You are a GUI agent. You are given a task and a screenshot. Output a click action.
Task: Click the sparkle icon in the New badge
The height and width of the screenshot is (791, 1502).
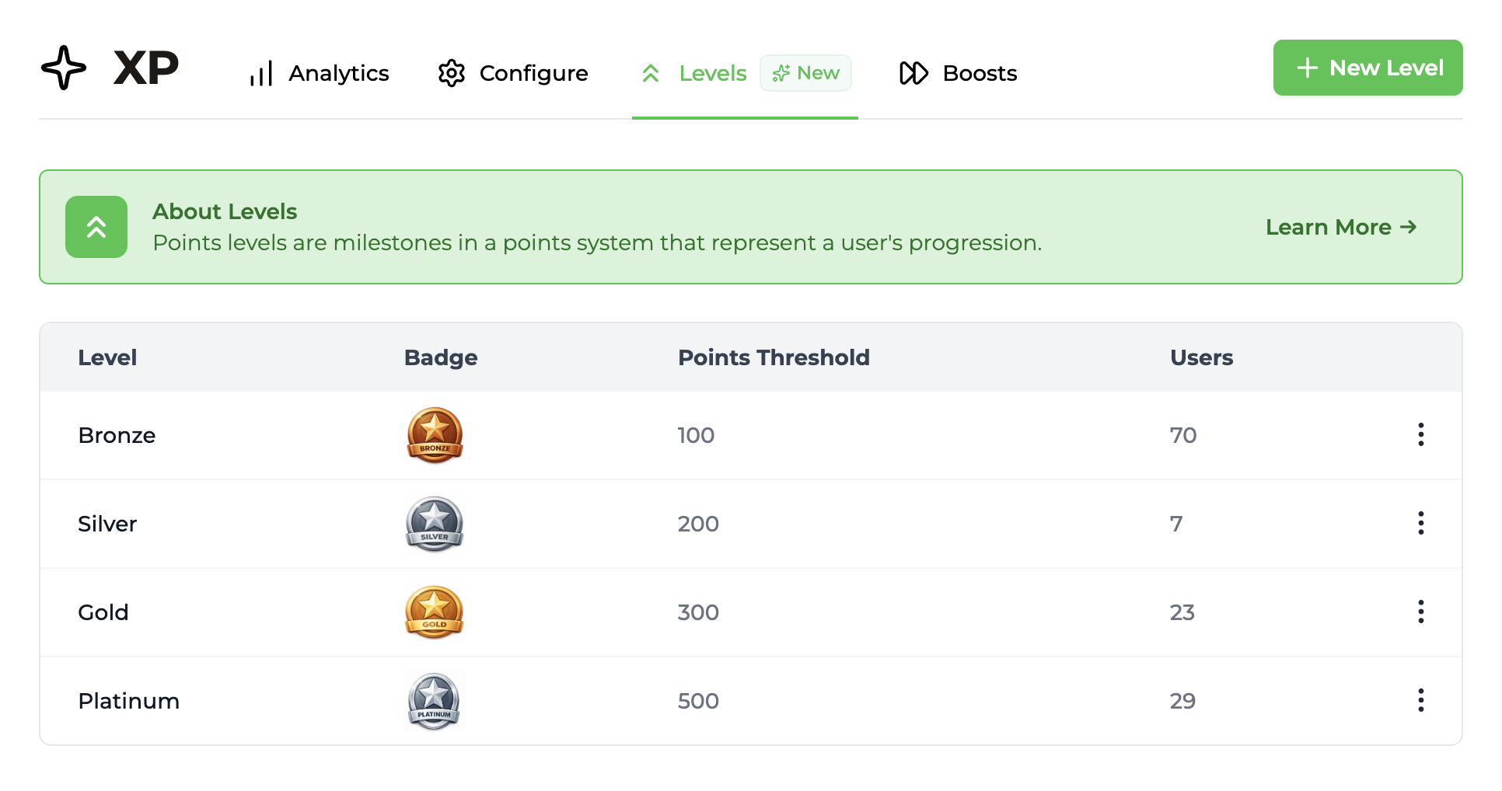(781, 72)
